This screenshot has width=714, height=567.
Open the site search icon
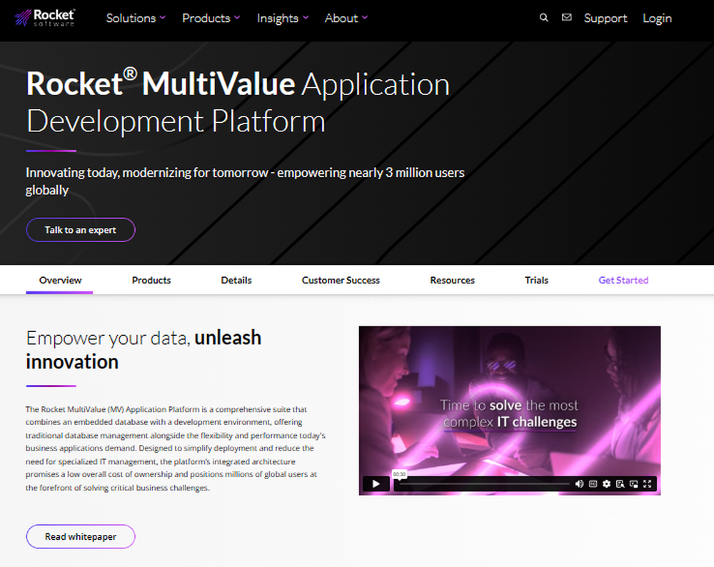[x=543, y=18]
